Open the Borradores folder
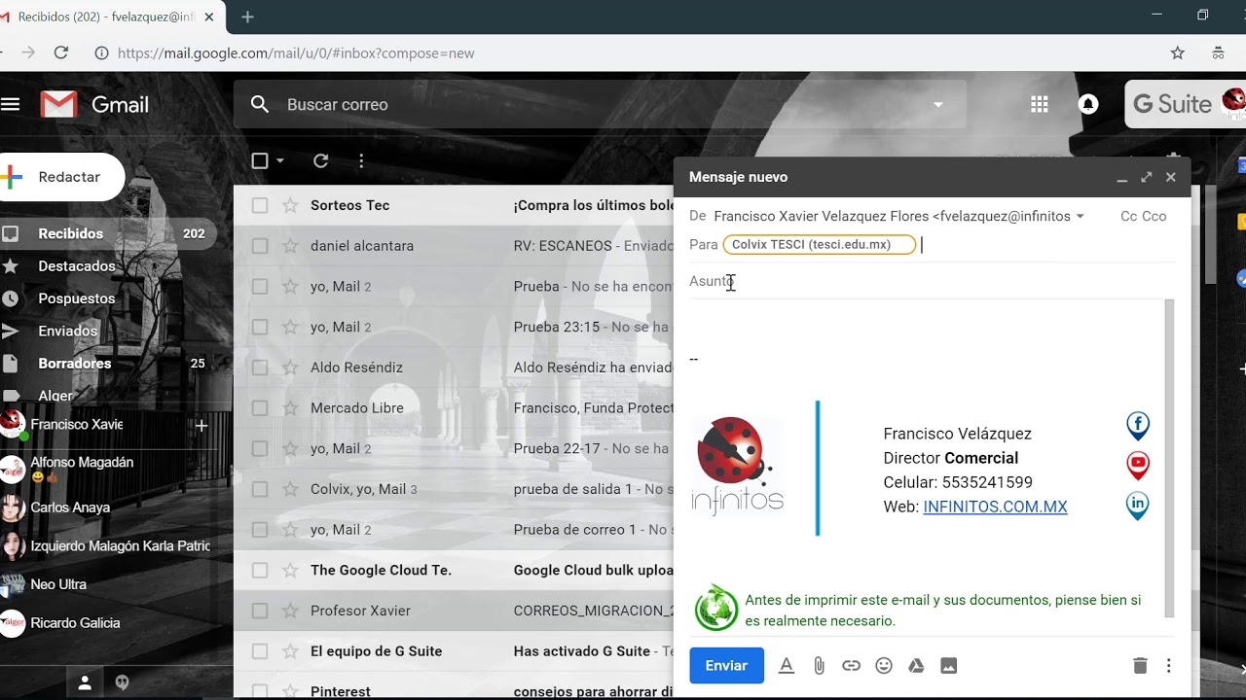The width and height of the screenshot is (1246, 700). [74, 364]
